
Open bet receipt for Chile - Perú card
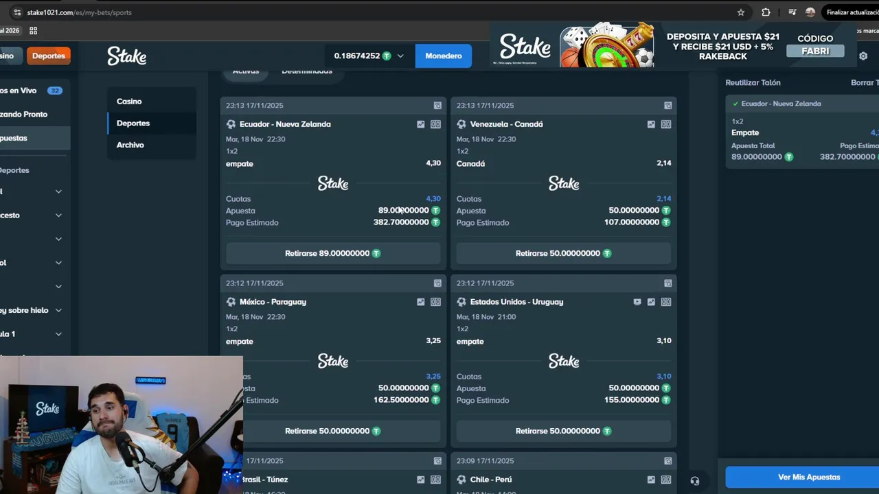click(667, 461)
